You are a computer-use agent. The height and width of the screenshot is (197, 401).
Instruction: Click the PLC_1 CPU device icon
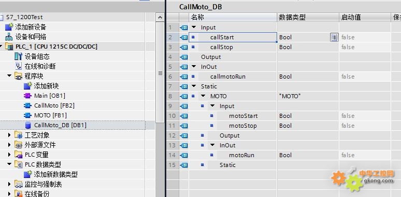pyautogui.click(x=9, y=47)
